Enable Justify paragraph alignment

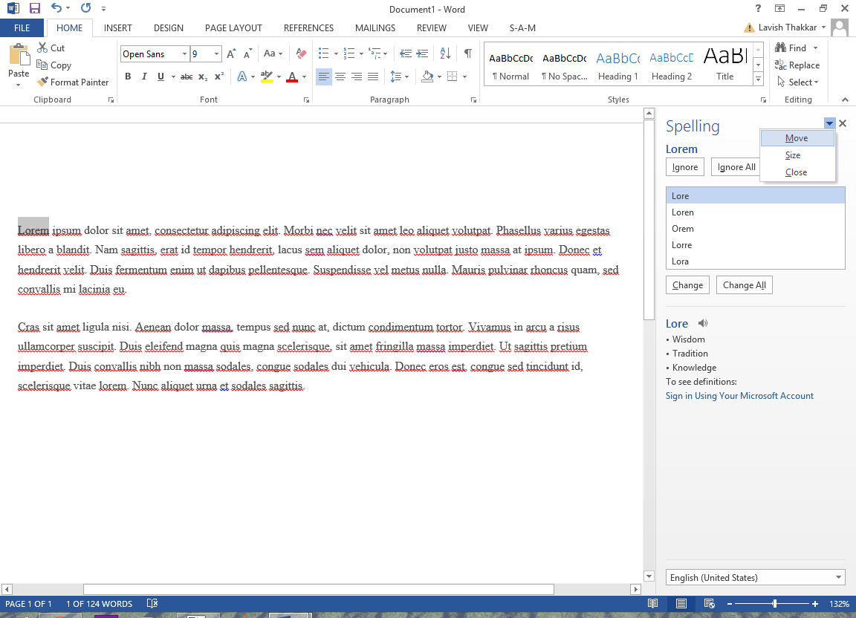[x=373, y=77]
